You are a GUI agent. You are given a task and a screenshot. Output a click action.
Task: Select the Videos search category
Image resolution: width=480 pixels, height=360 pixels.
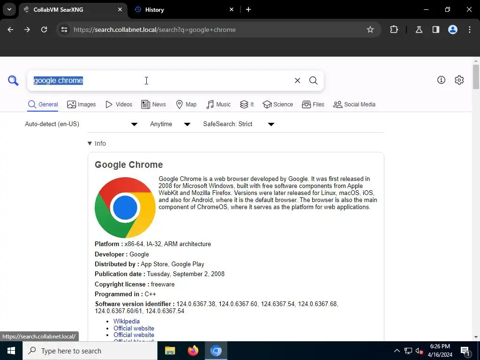pos(119,105)
